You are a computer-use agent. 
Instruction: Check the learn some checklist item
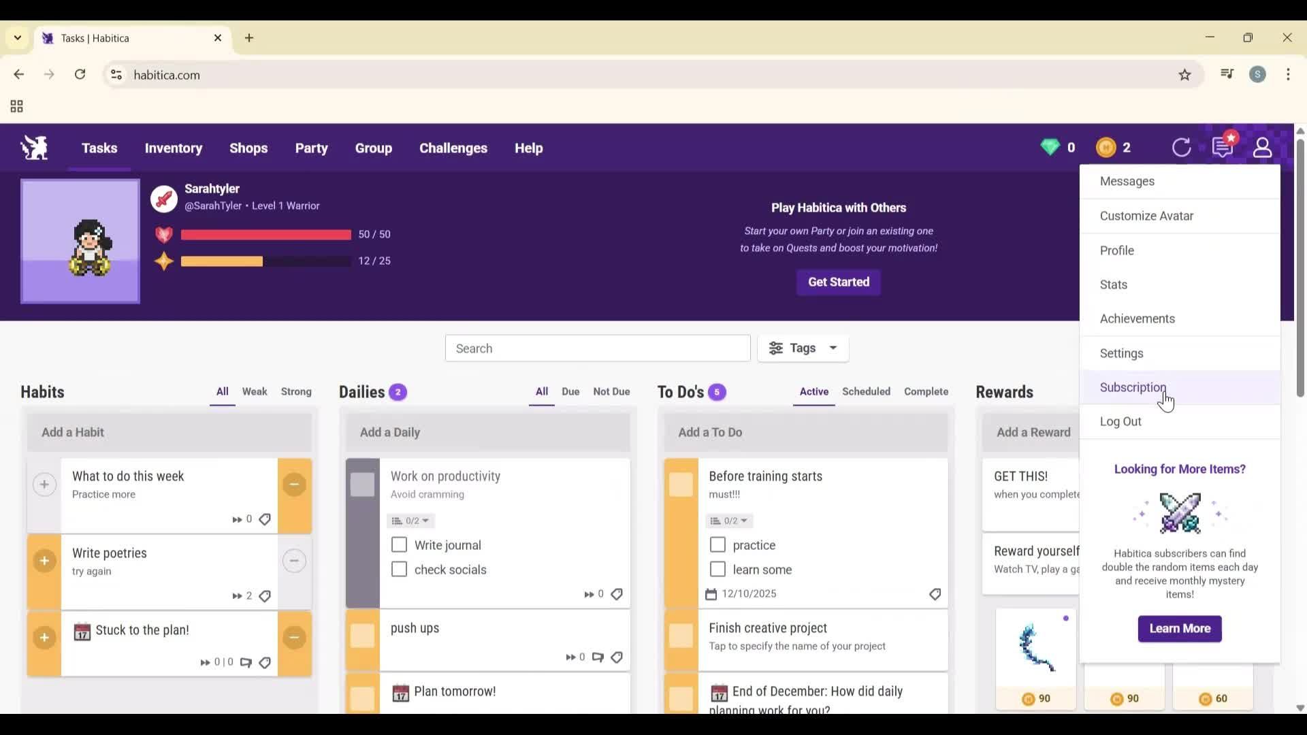(717, 569)
